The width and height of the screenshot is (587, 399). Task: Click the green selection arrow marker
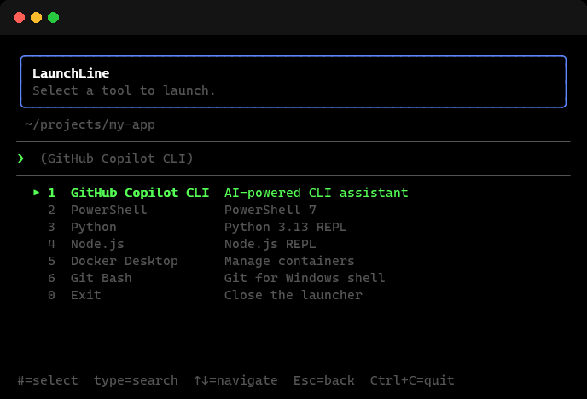point(36,193)
